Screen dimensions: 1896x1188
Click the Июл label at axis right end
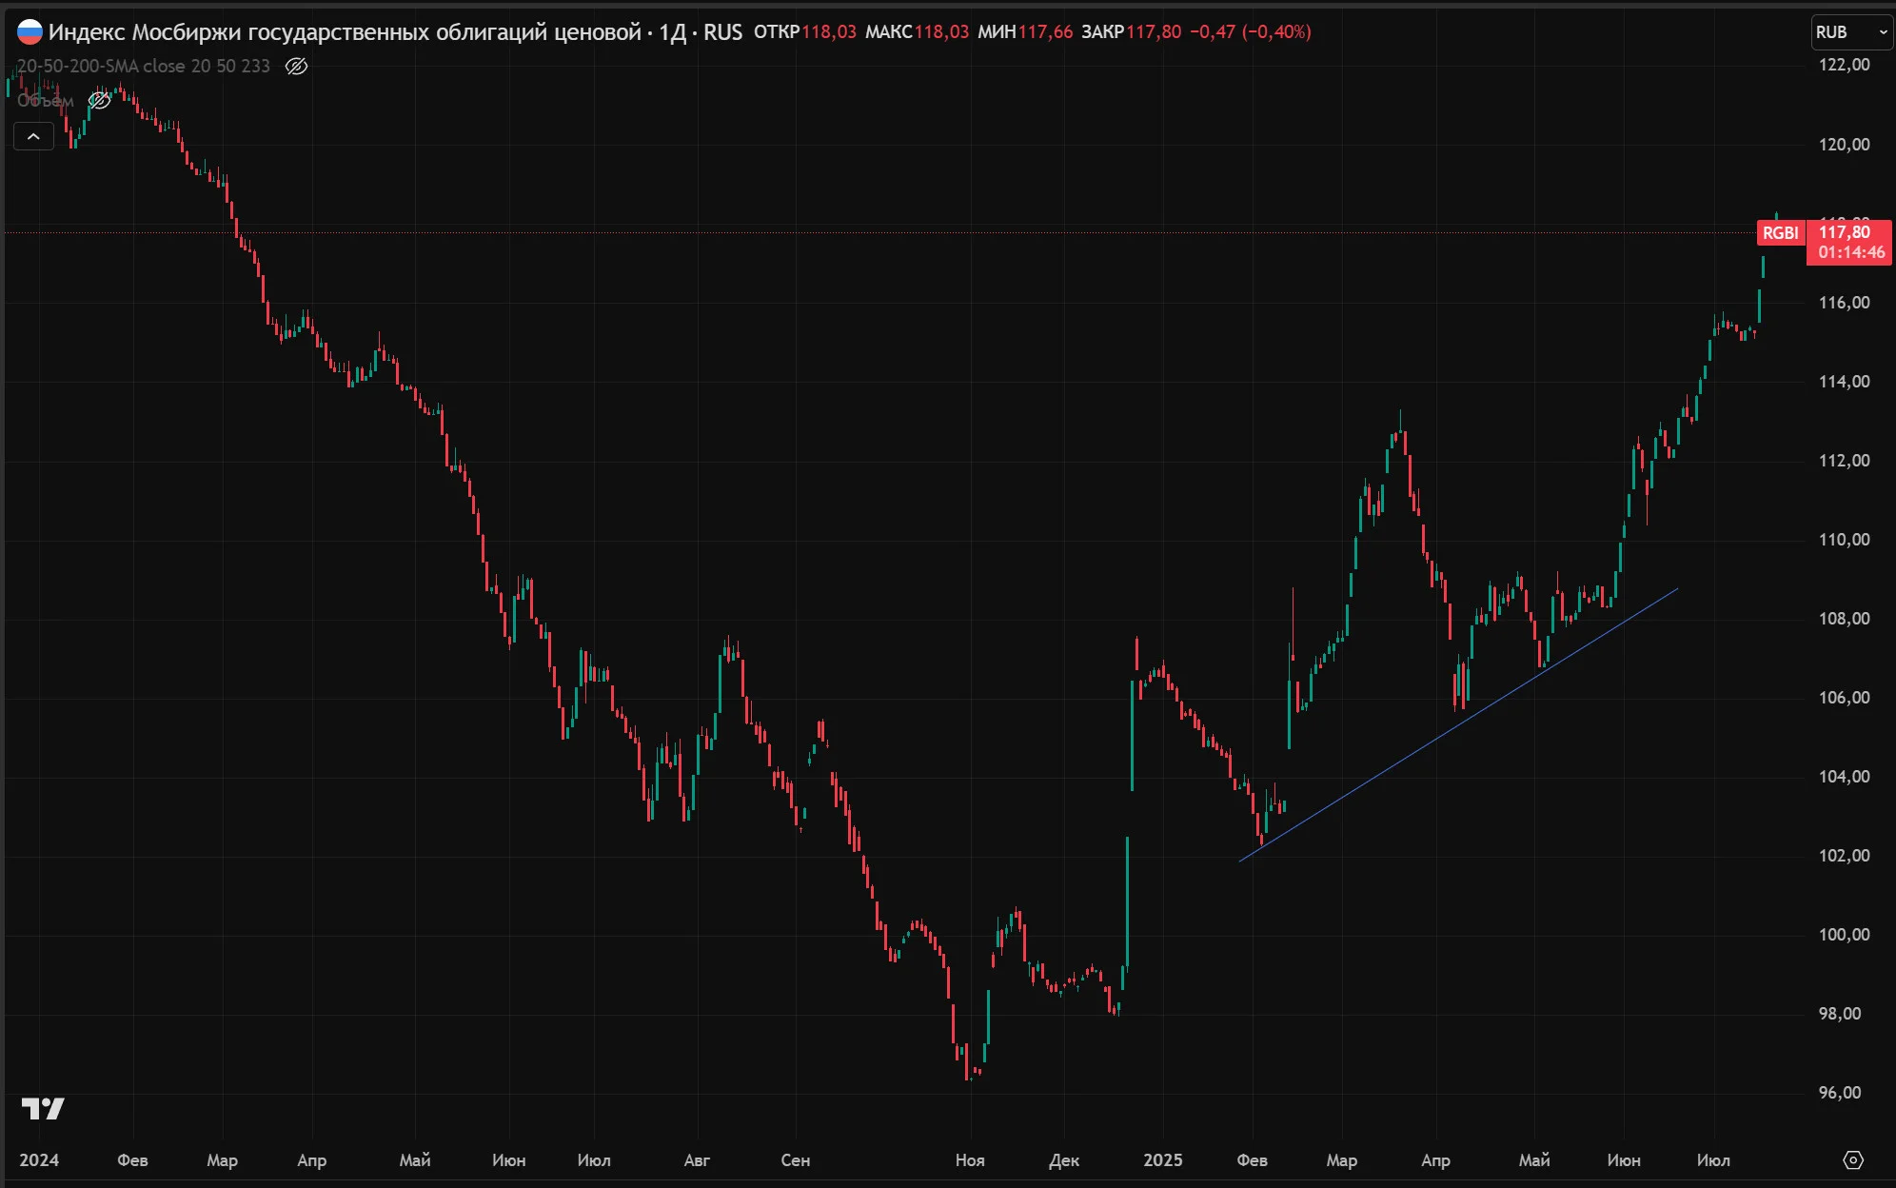point(1713,1159)
